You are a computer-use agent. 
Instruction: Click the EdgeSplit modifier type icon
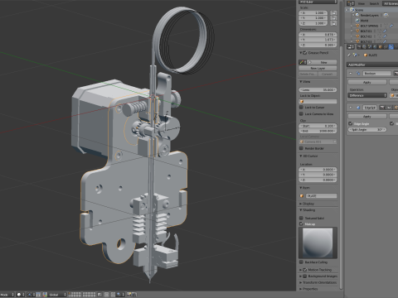[358, 108]
